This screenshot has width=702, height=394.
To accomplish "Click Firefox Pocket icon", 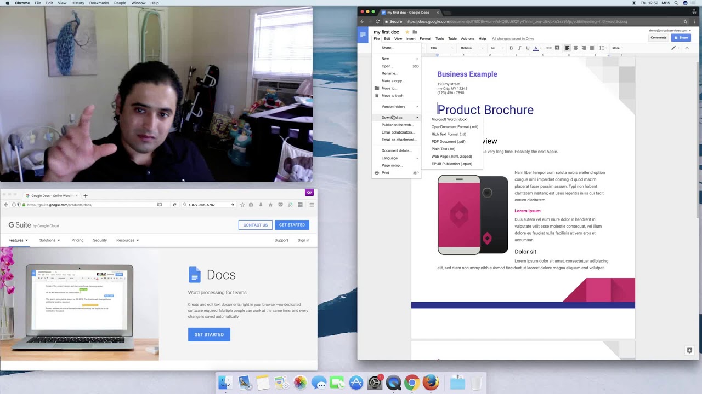I will coord(280,205).
